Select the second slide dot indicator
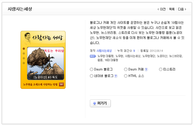 click(x=24, y=53)
